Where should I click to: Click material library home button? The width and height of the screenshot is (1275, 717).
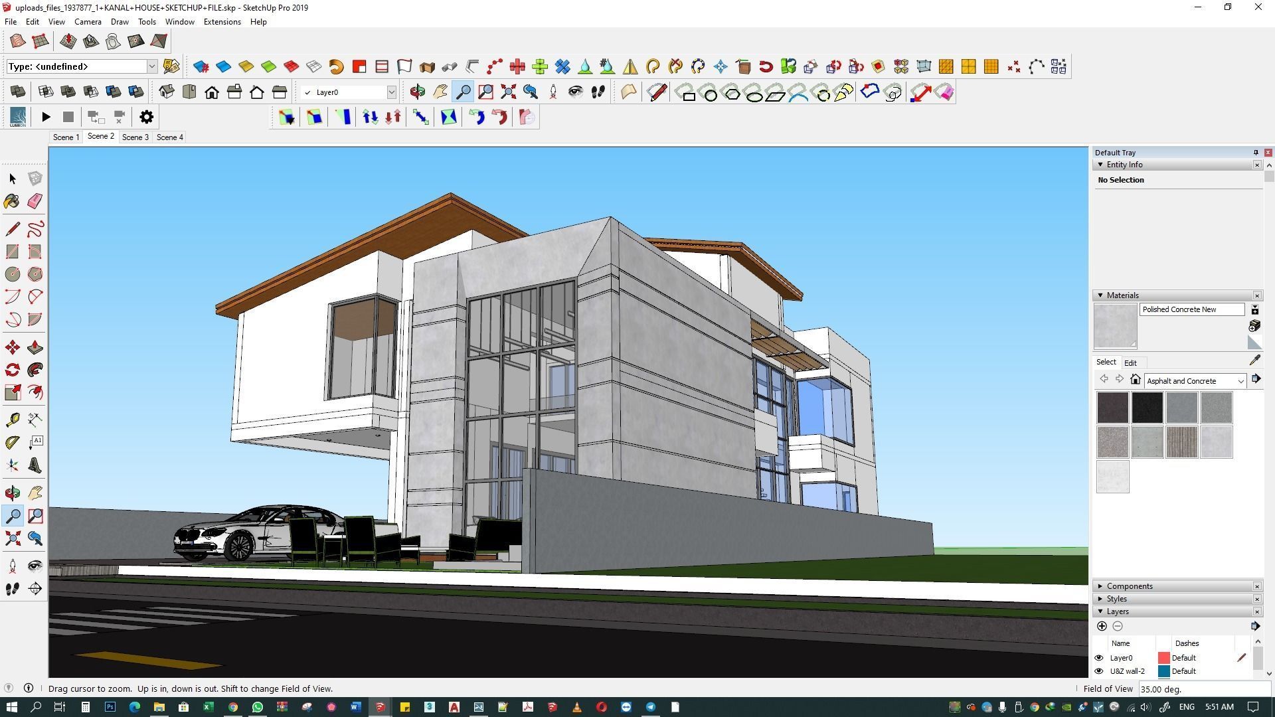(x=1136, y=379)
